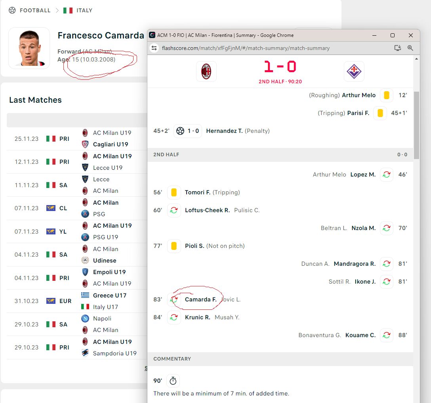Click the football icon beside FOOTBALL breadcrumb
The image size is (431, 403).
(x=12, y=10)
